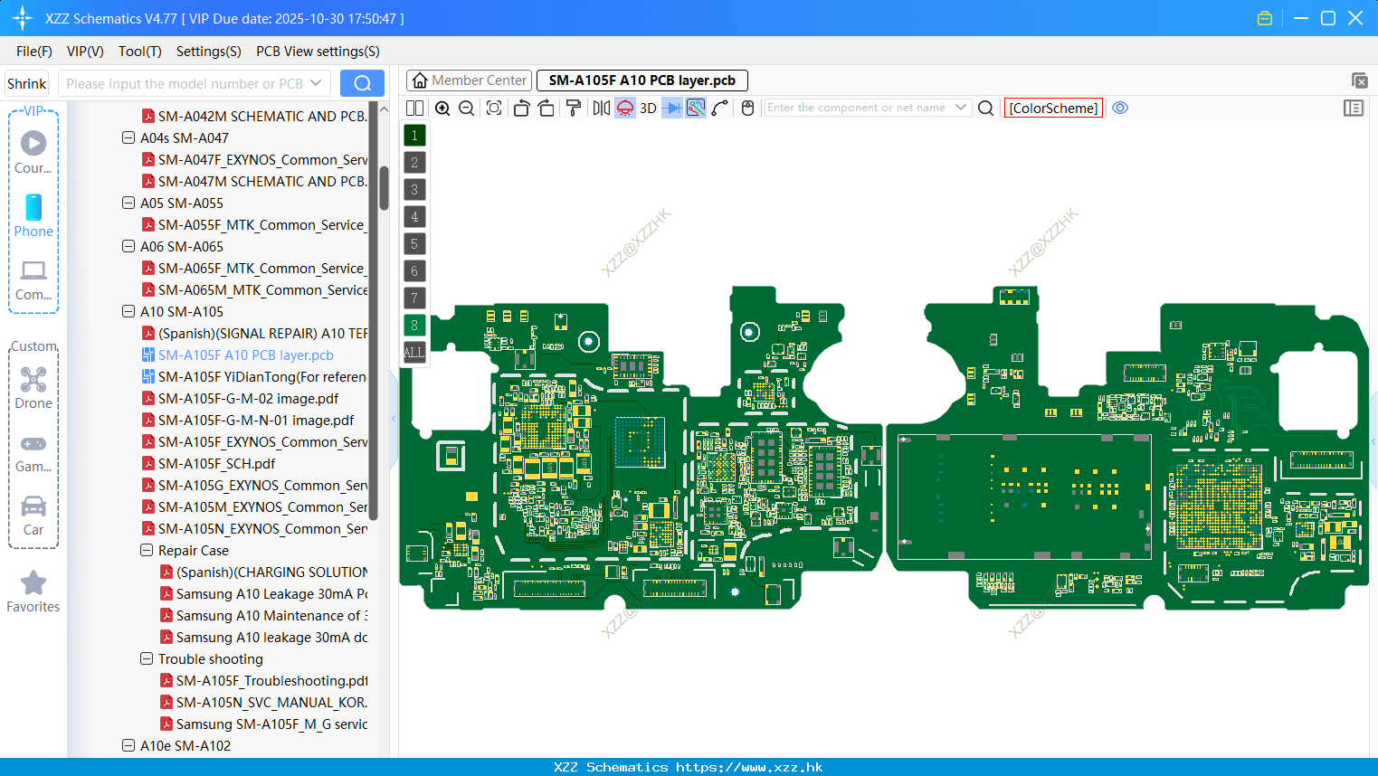Click the blue model search button

click(x=362, y=83)
